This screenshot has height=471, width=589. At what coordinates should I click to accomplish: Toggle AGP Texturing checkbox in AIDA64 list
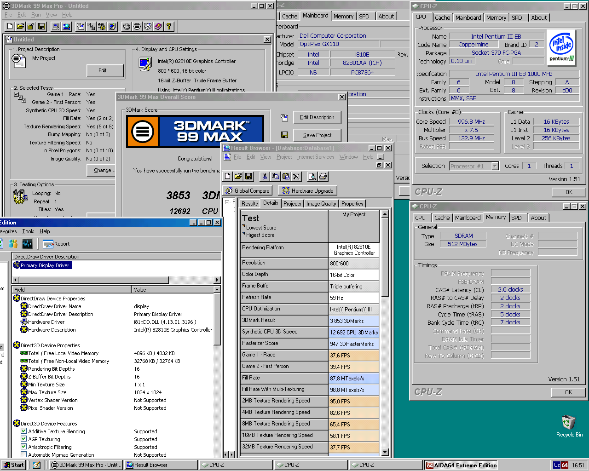point(23,439)
